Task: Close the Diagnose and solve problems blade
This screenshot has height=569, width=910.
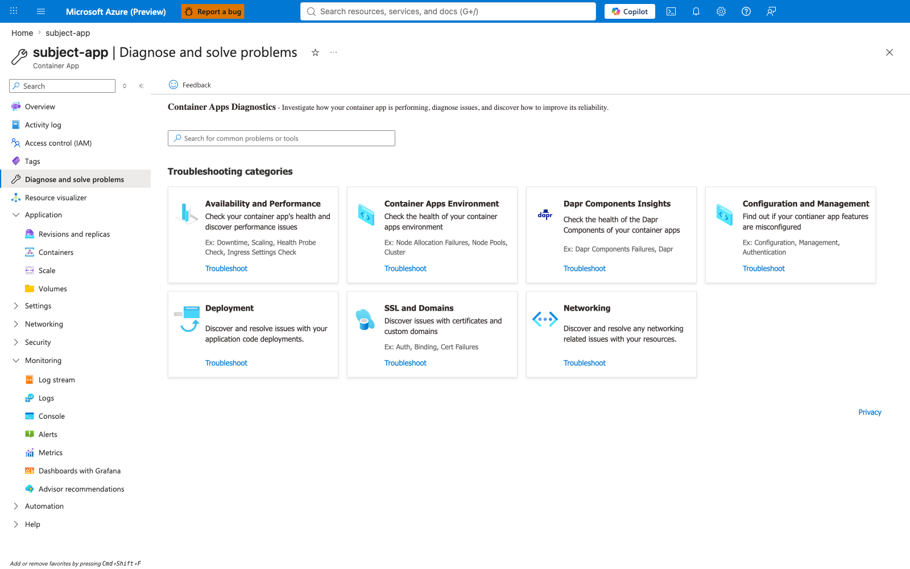Action: 890,52
